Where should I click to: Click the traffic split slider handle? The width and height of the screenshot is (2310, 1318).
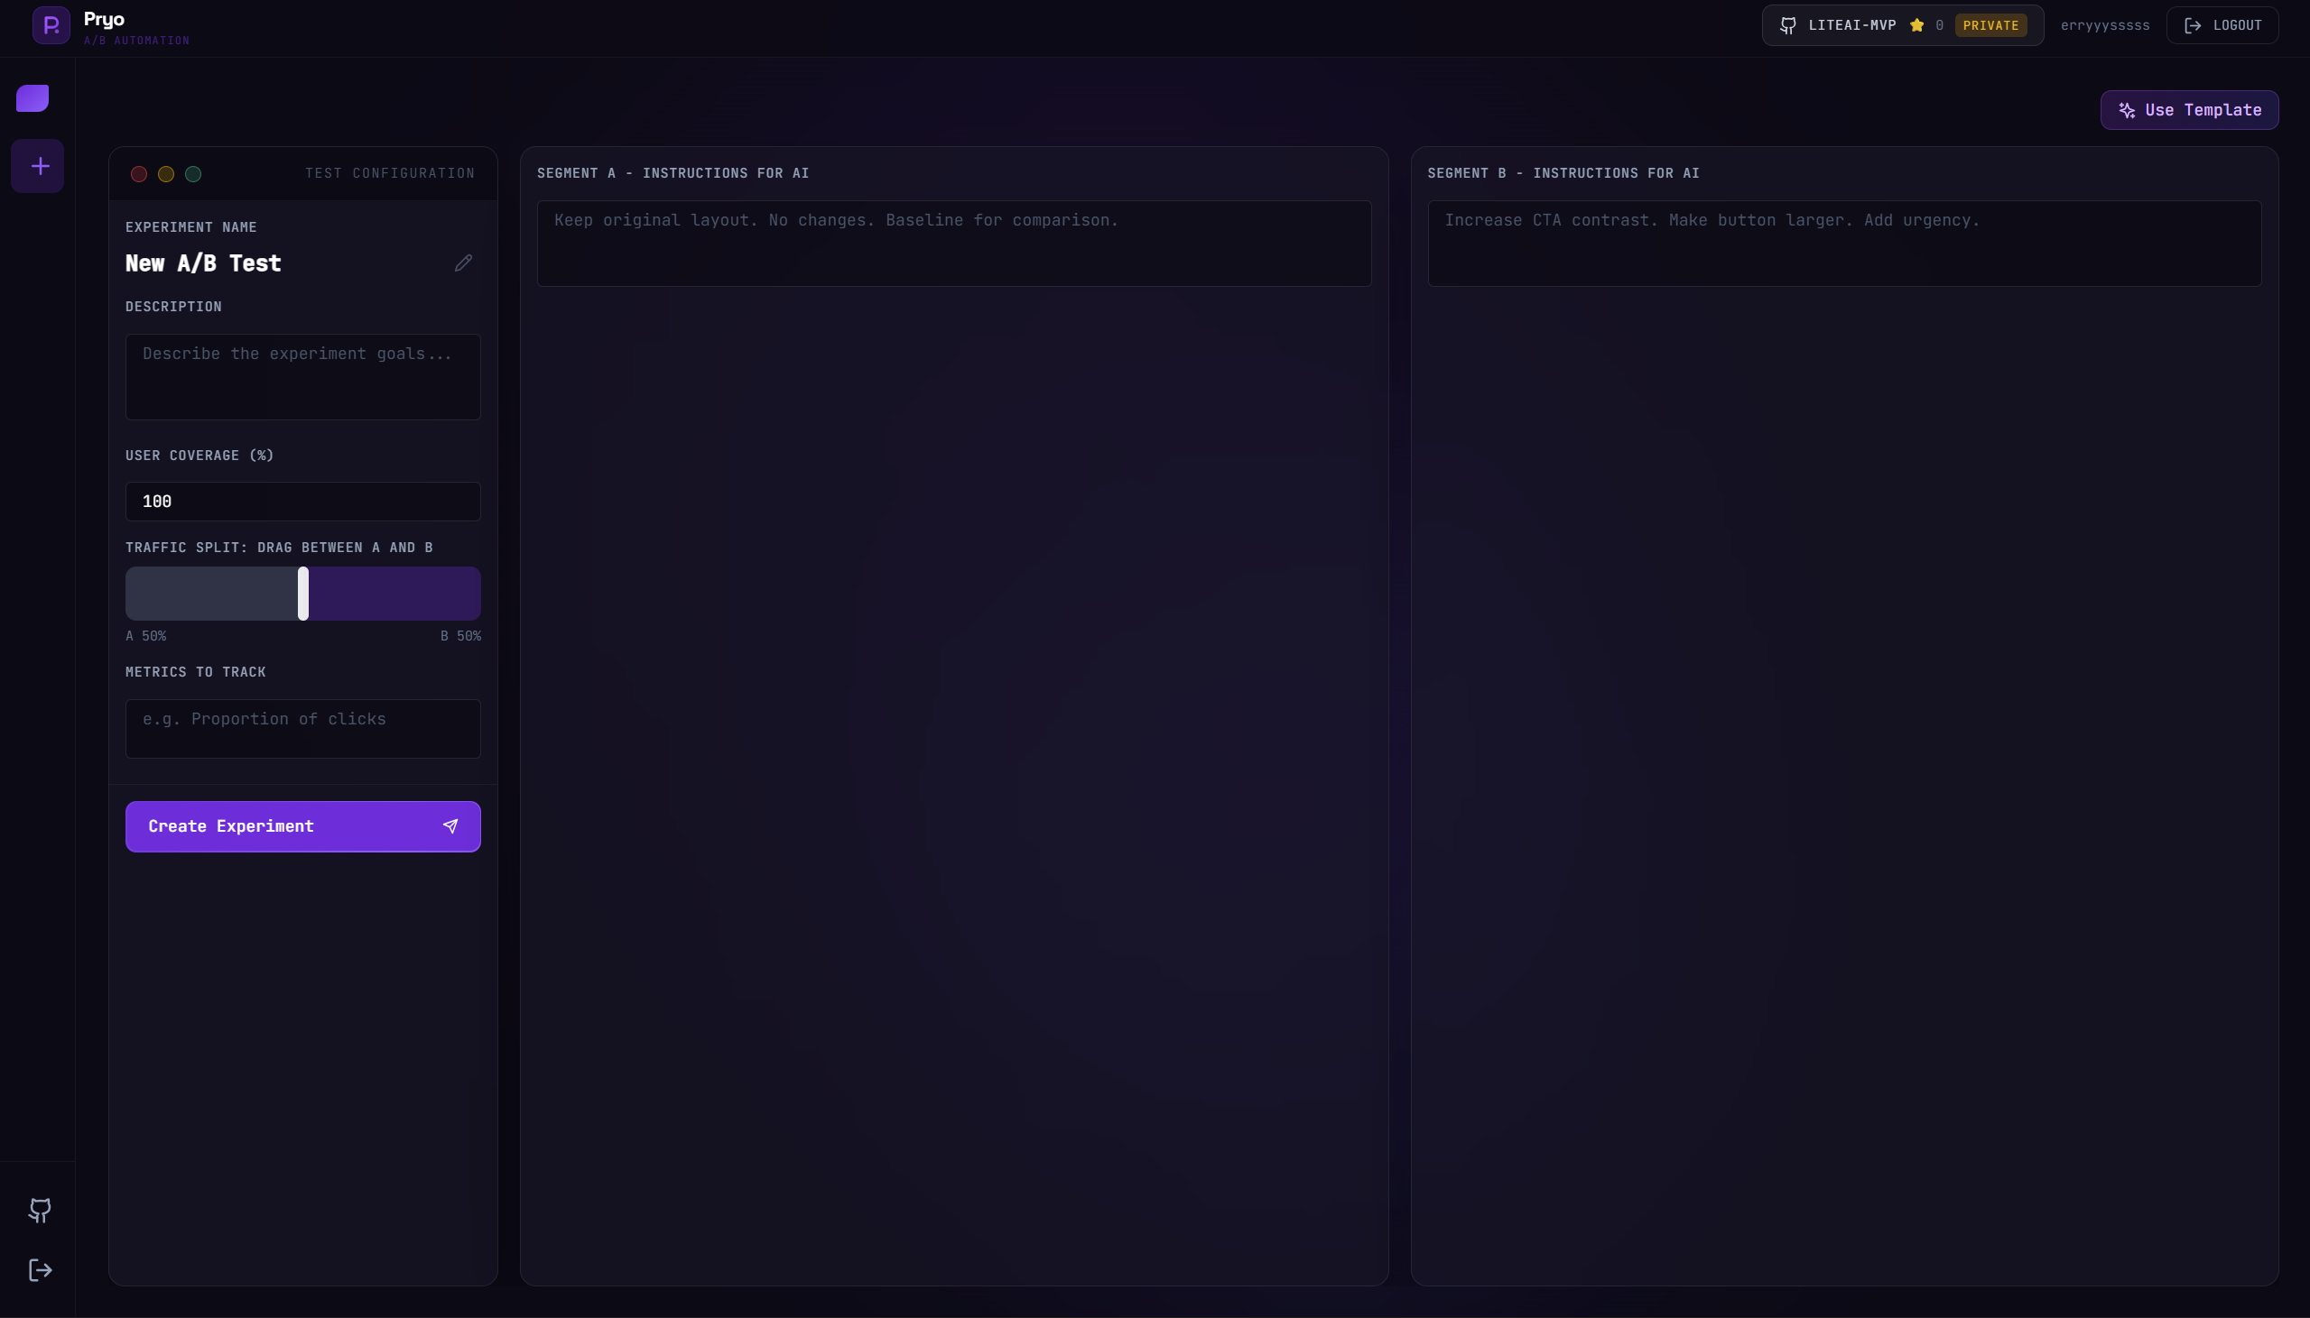coord(303,594)
